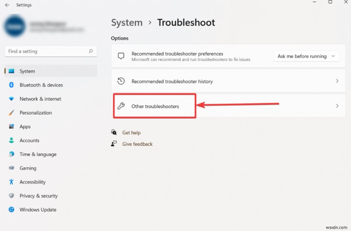Click the System monitor icon in sidebar
Viewport: 351px width, 231px height.
point(11,71)
